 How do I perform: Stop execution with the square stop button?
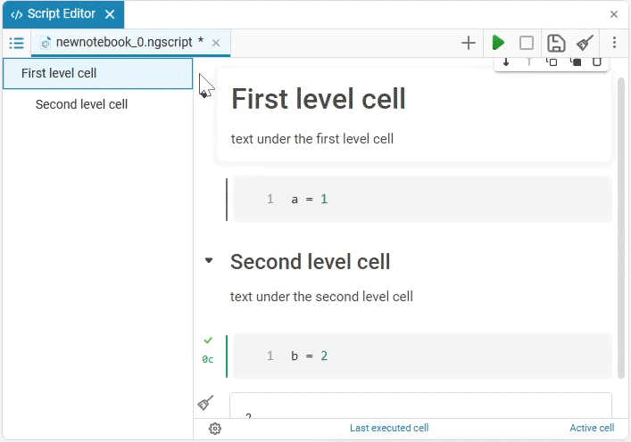tap(527, 43)
